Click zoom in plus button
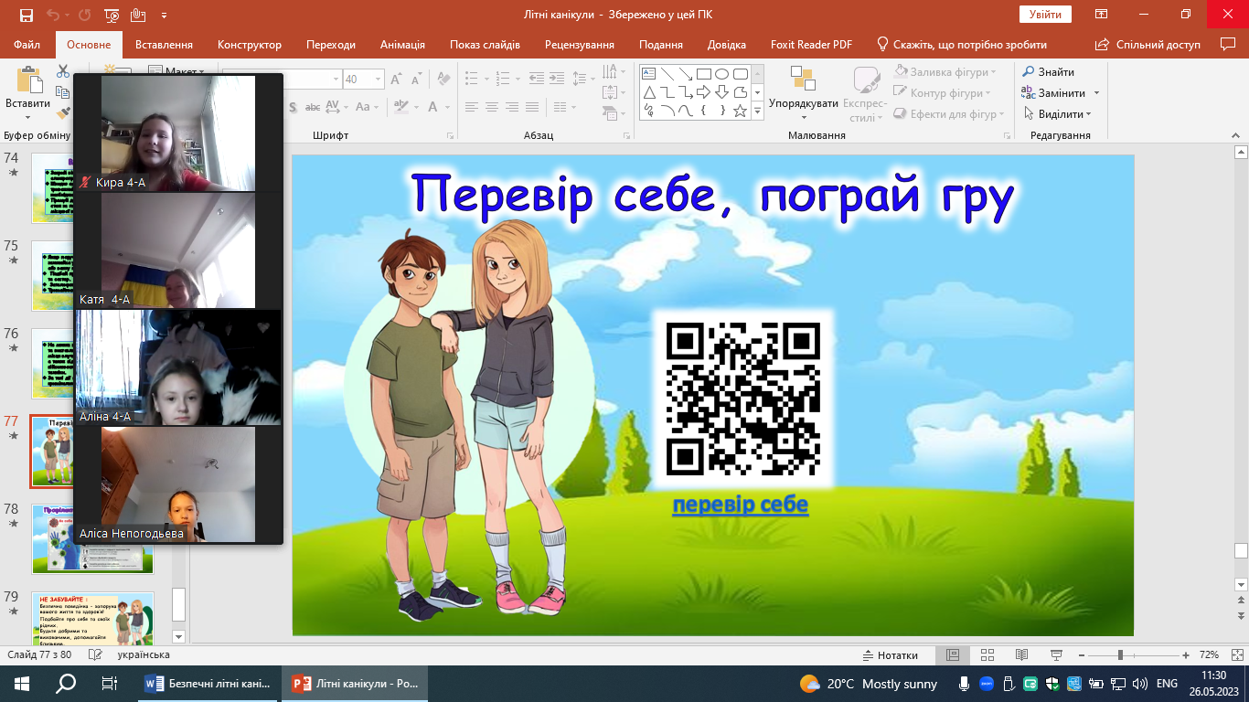The width and height of the screenshot is (1249, 702). [x=1186, y=655]
